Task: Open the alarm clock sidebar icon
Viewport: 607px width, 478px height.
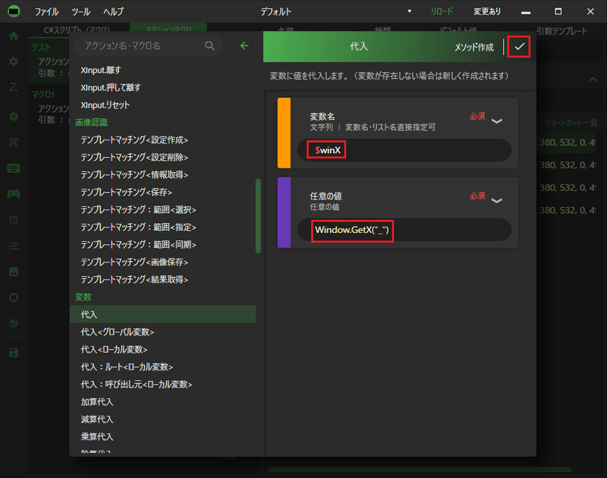Action: coord(14,220)
